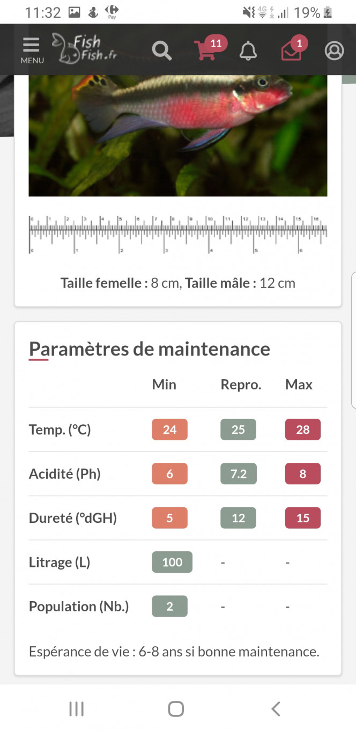Tap the Paramètres de maintenance heading
Image resolution: width=356 pixels, height=732 pixels.
(150, 349)
